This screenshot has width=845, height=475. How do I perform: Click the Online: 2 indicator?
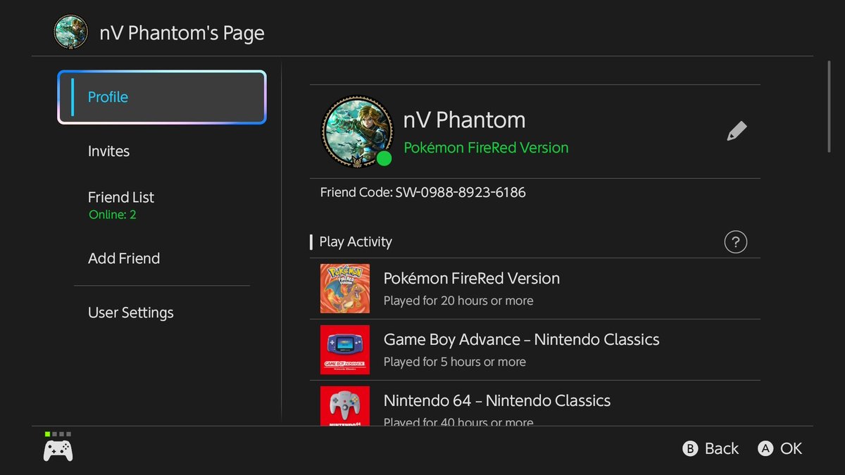coord(113,215)
